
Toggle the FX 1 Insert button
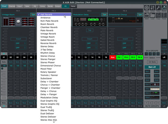click(x=19, y=39)
